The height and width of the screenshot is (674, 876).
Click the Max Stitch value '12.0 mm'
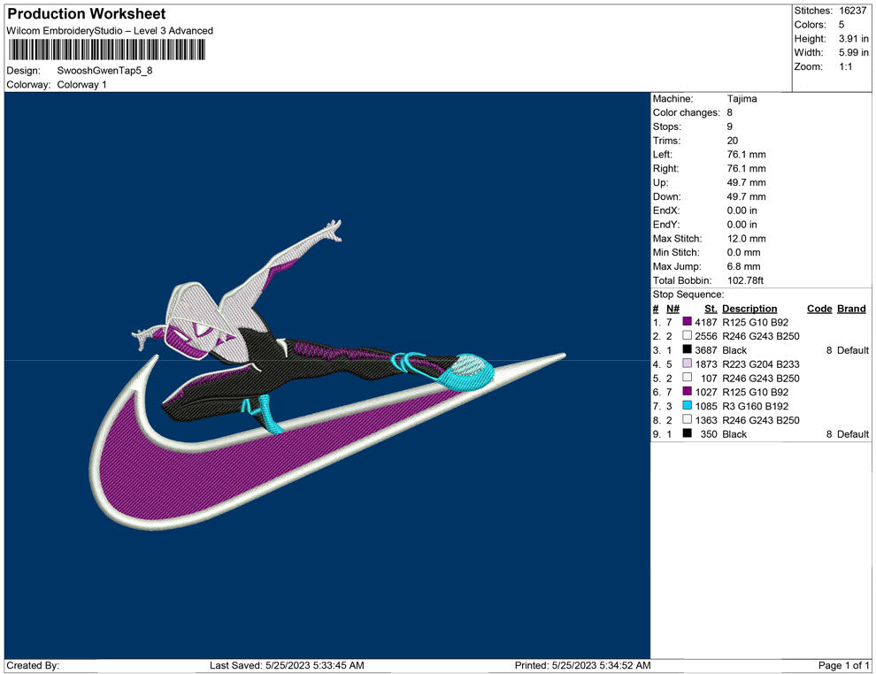[x=747, y=239]
